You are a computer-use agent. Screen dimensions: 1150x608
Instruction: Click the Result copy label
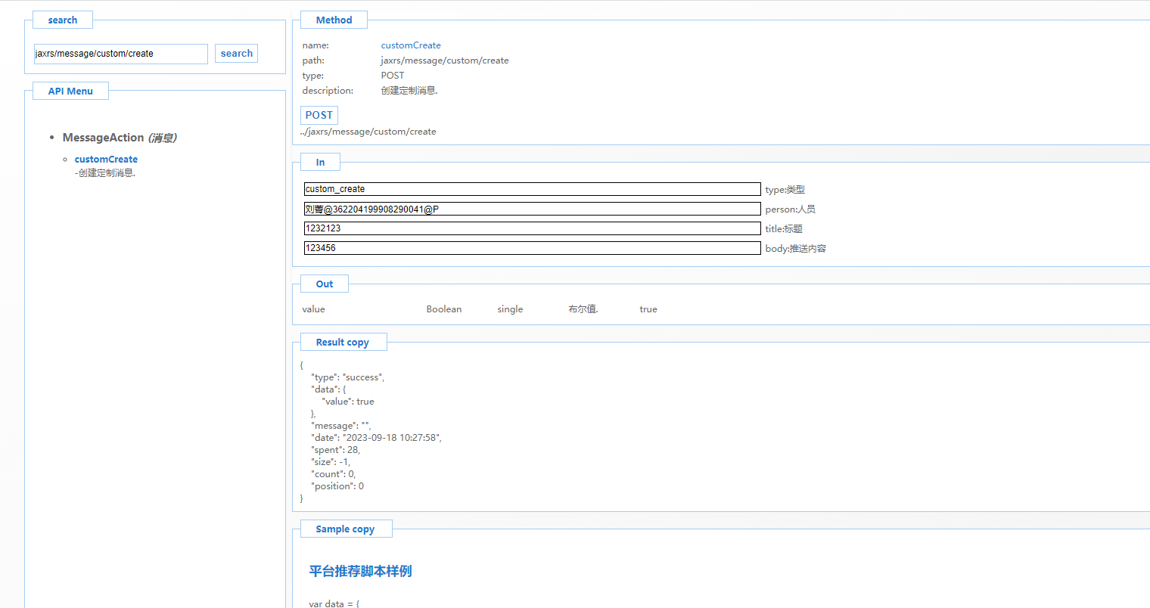[x=343, y=343]
